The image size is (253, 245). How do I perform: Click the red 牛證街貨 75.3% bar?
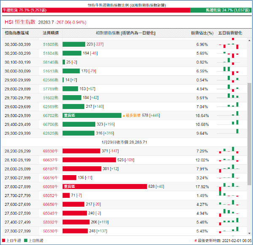point(96,10)
